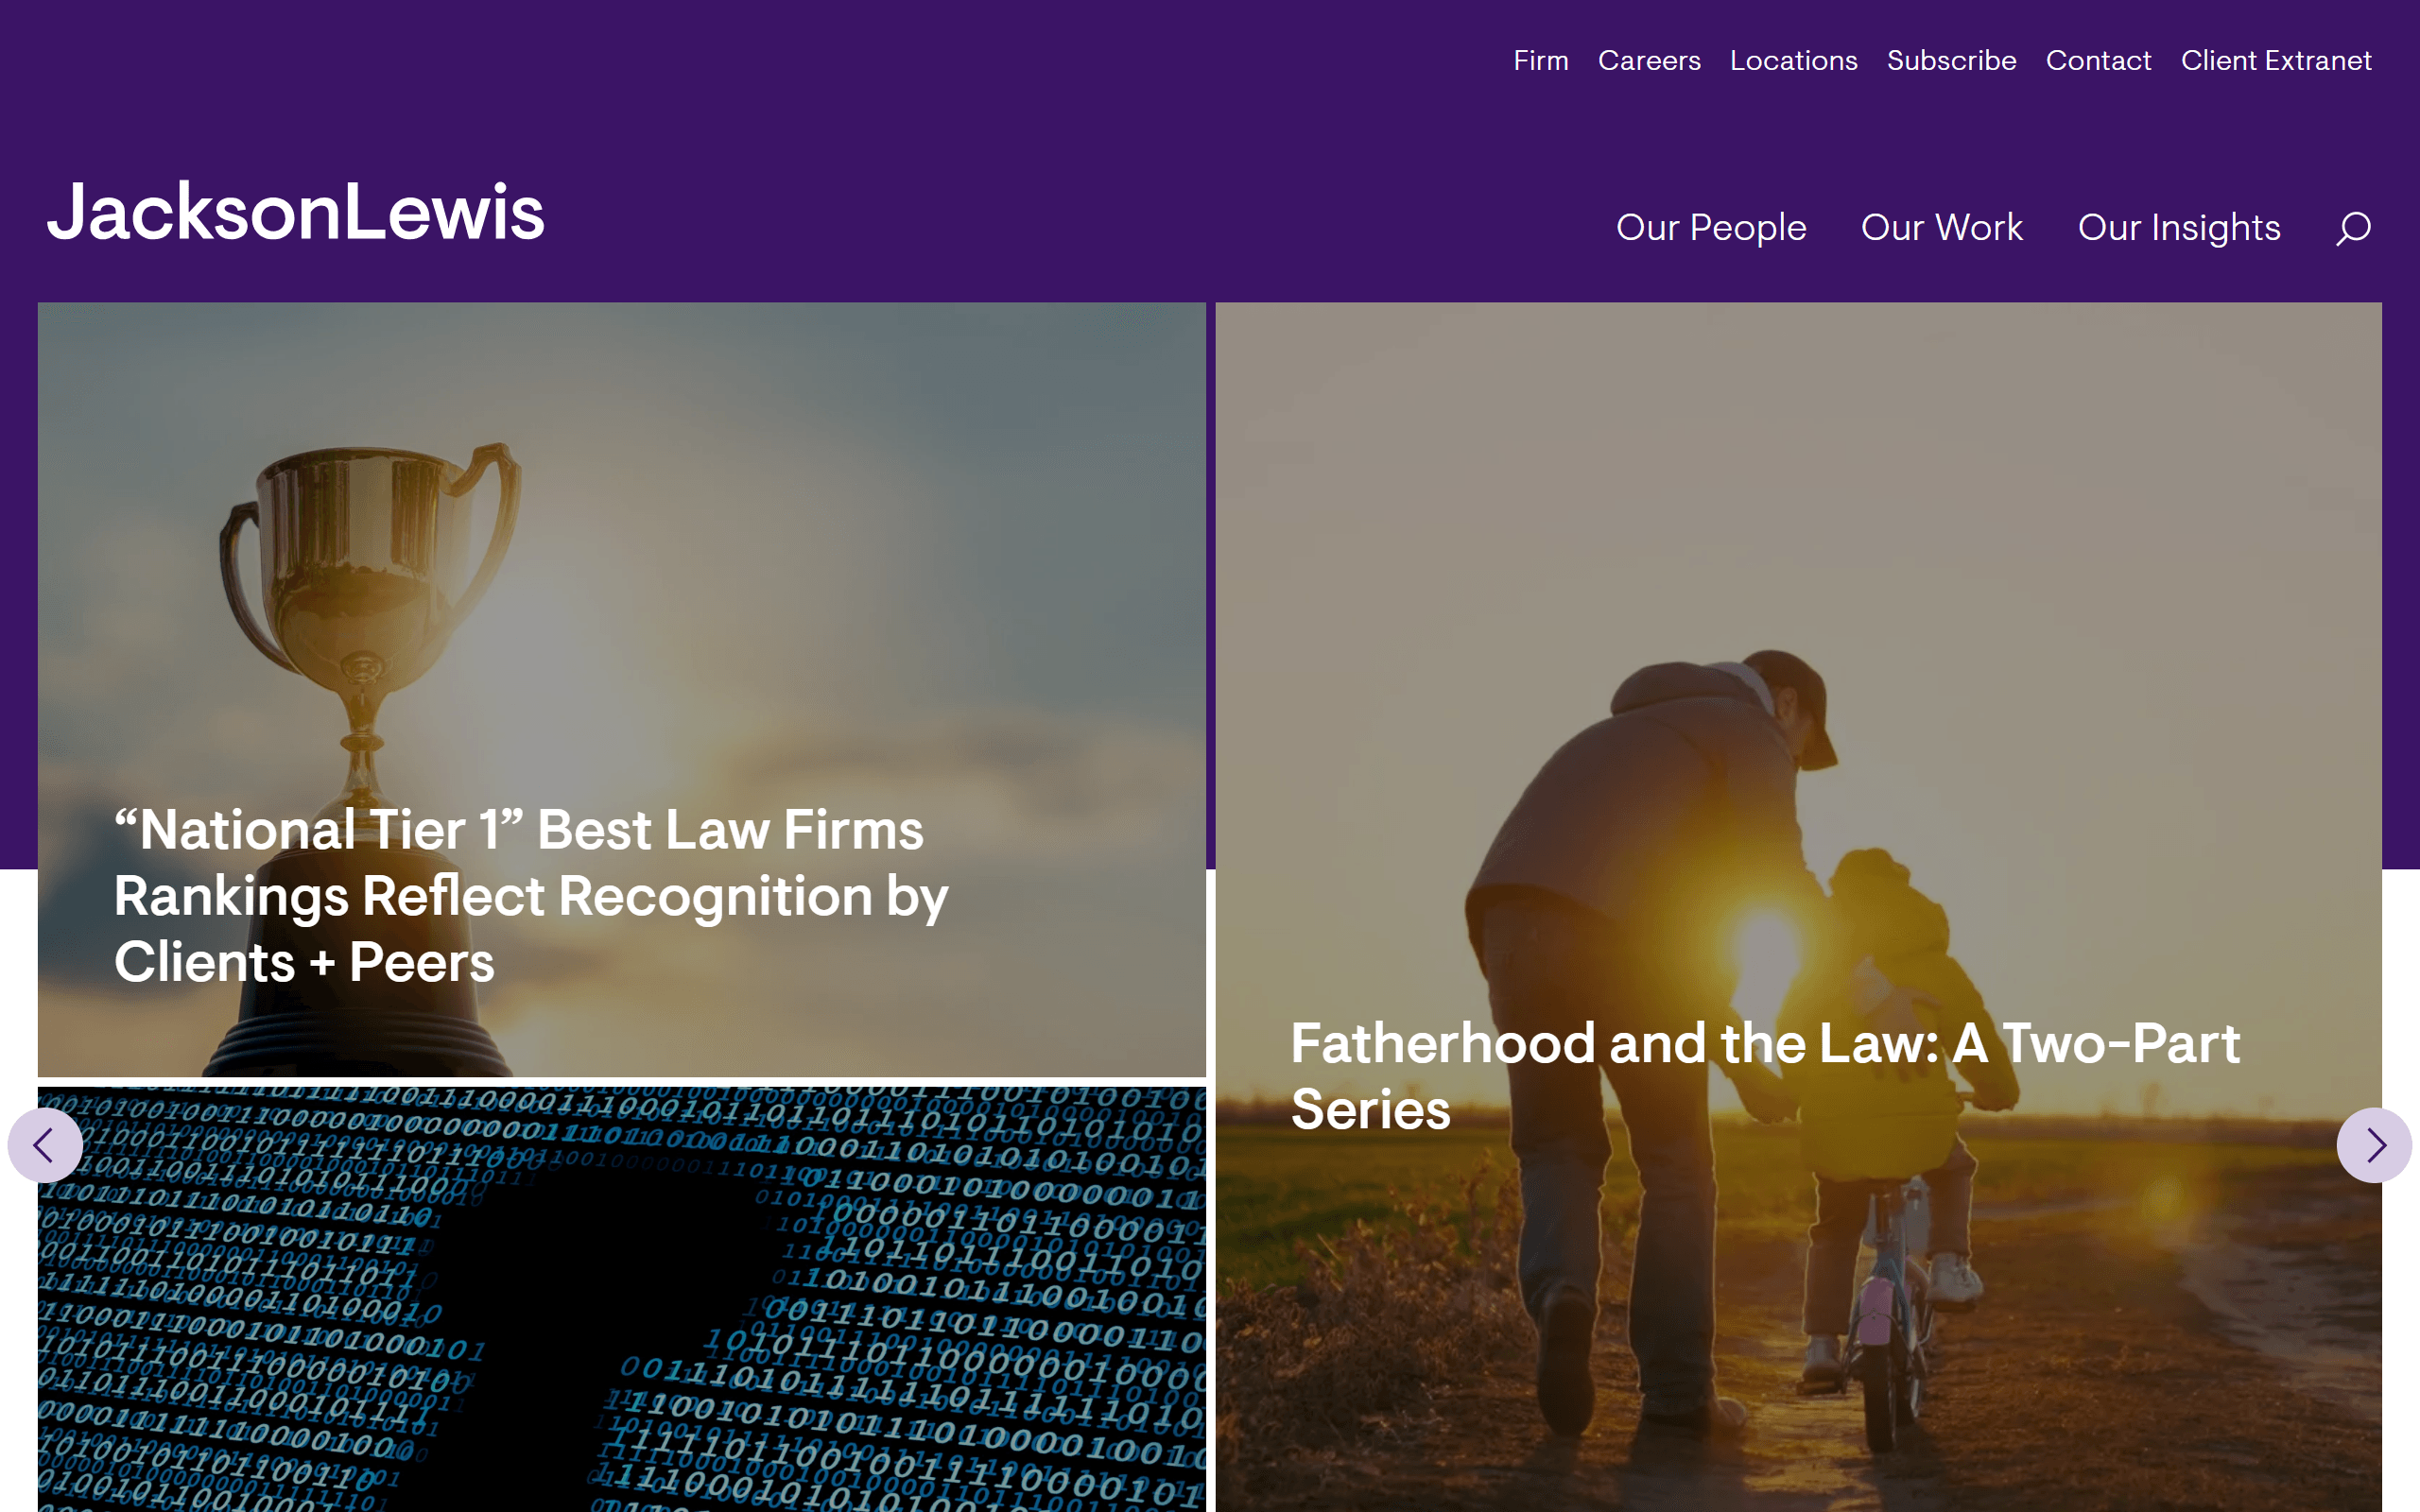Viewport: 2420px width, 1512px height.
Task: Access the Client Extranet link
Action: coord(2276,61)
